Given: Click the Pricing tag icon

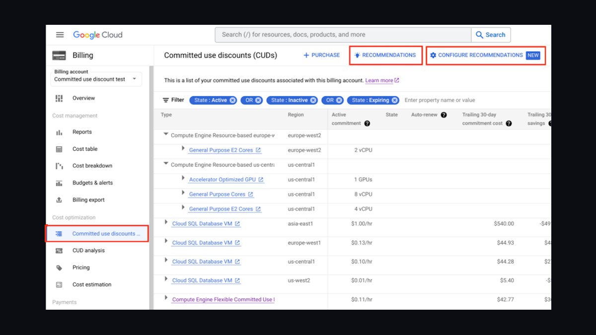Looking at the screenshot, I should pos(59,268).
